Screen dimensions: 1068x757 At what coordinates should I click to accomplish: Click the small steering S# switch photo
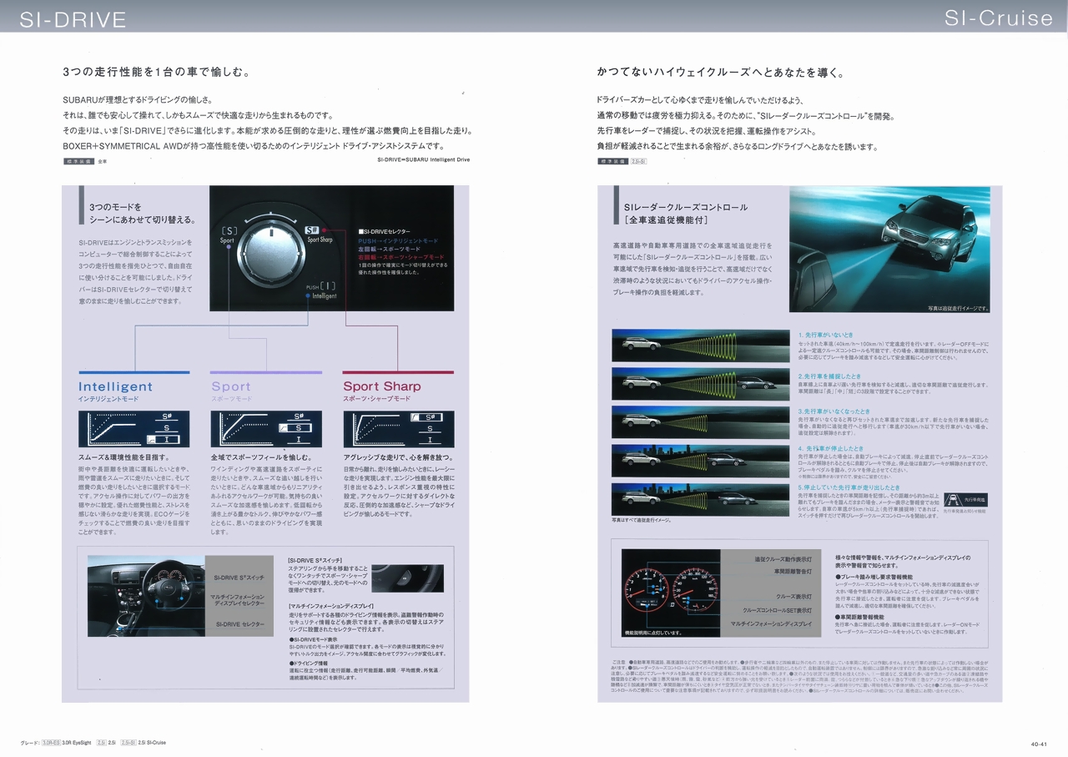click(x=408, y=578)
